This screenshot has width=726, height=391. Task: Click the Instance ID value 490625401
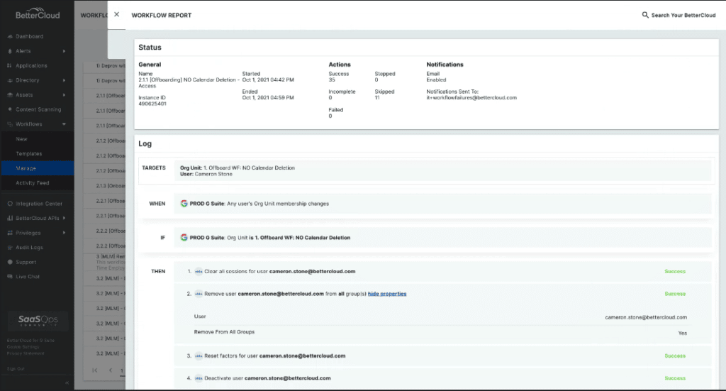152,104
